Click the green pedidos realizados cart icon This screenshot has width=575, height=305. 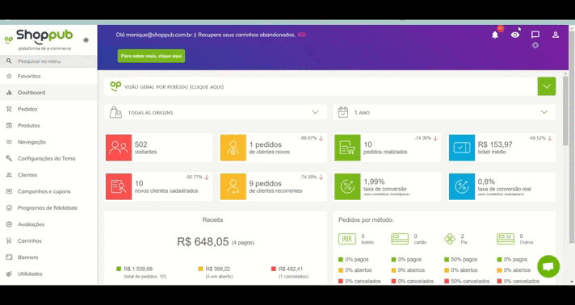point(347,148)
